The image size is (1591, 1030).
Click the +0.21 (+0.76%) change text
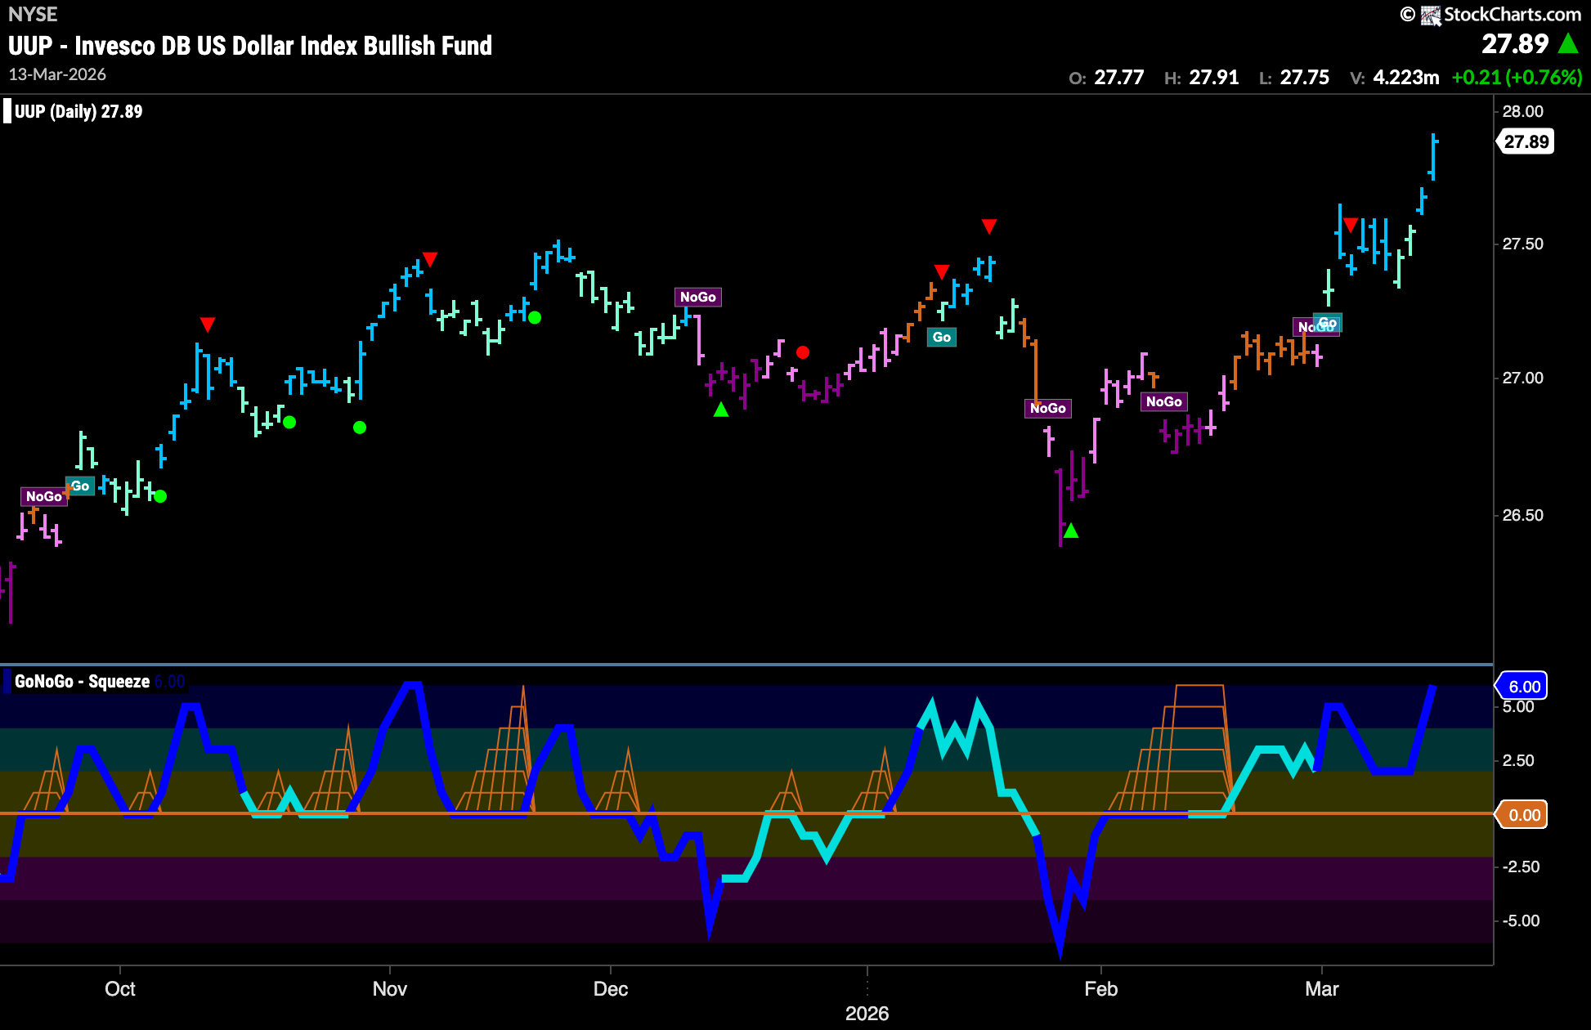(1517, 78)
